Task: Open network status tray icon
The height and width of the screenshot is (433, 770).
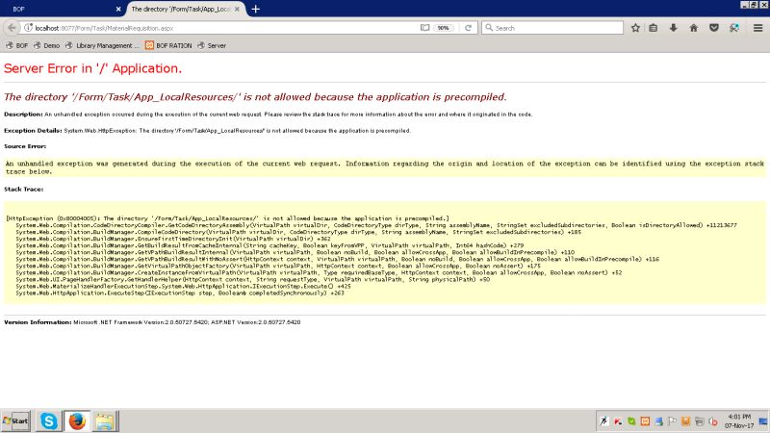Action: point(700,421)
